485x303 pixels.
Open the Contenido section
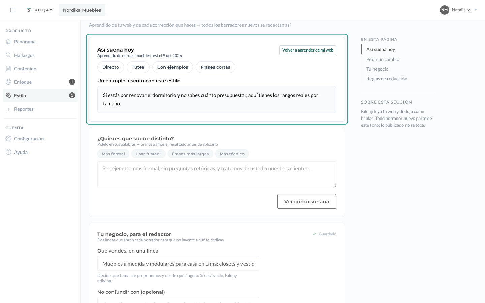[40, 69]
